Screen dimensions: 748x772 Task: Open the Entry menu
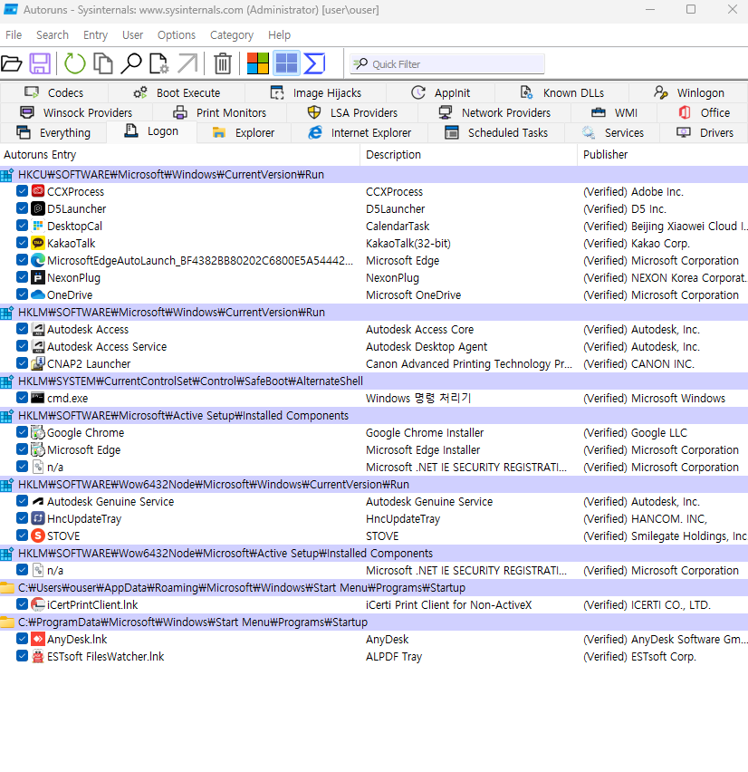tap(95, 35)
